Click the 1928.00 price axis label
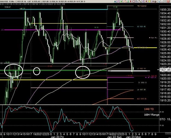This screenshot has height=138, width=171. [x=165, y=42]
